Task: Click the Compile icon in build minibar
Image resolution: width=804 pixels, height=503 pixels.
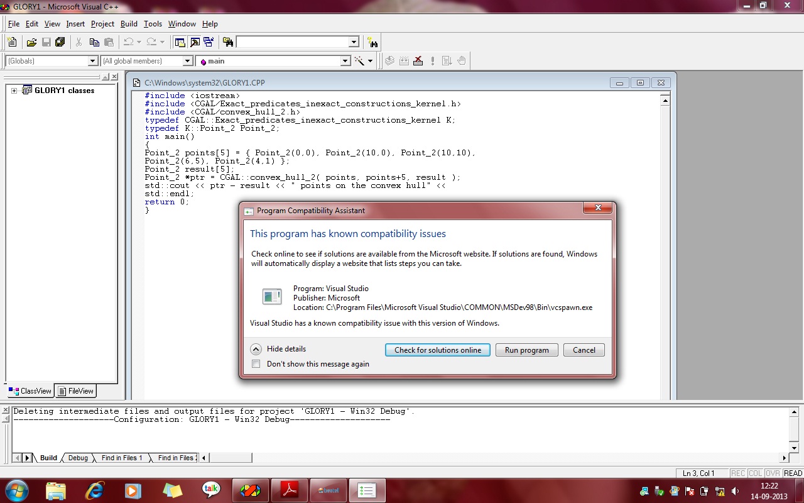Action: tap(389, 61)
